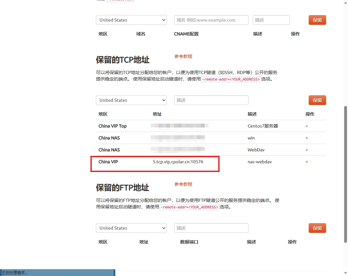Click the TCP address description input

[211, 100]
